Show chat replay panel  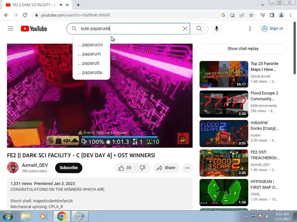(x=243, y=49)
